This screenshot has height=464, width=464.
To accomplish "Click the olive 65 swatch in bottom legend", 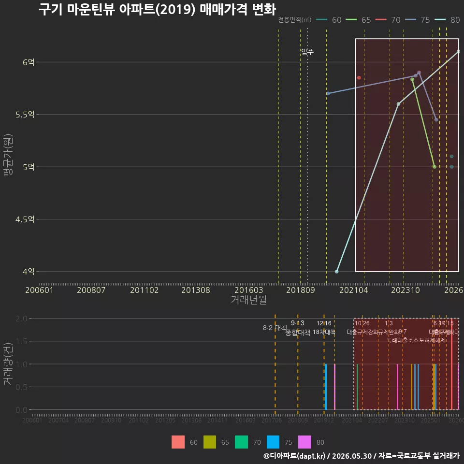I will pos(209,442).
